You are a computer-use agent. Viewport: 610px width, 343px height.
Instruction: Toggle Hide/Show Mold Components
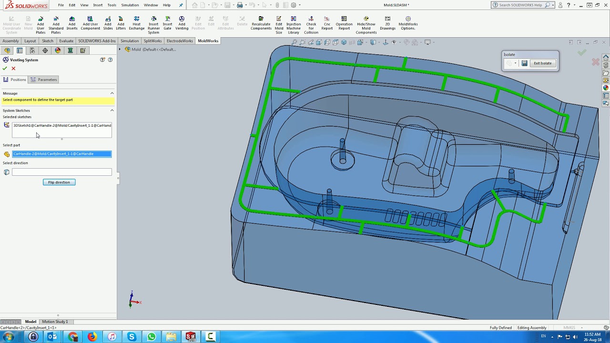(x=366, y=25)
